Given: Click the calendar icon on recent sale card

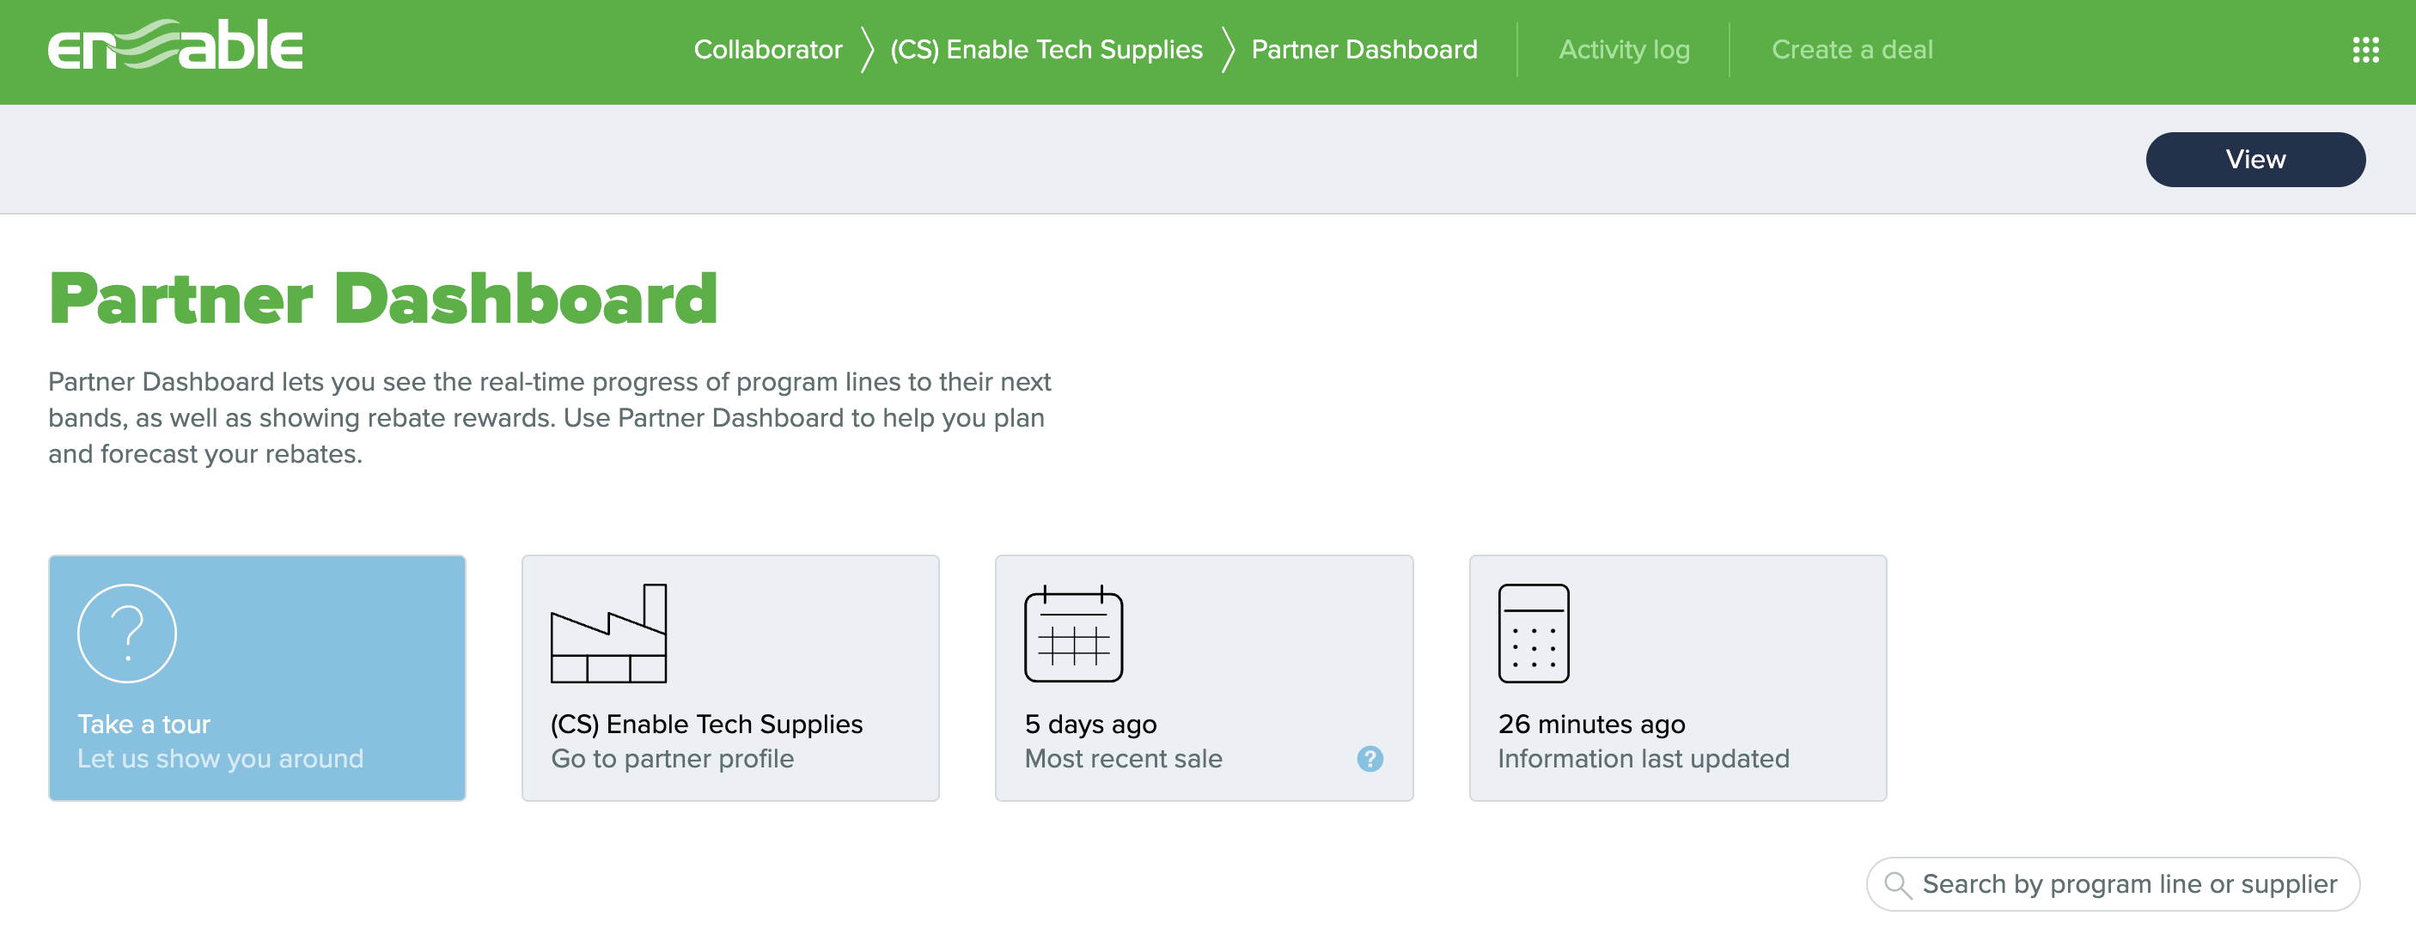Looking at the screenshot, I should tap(1073, 634).
